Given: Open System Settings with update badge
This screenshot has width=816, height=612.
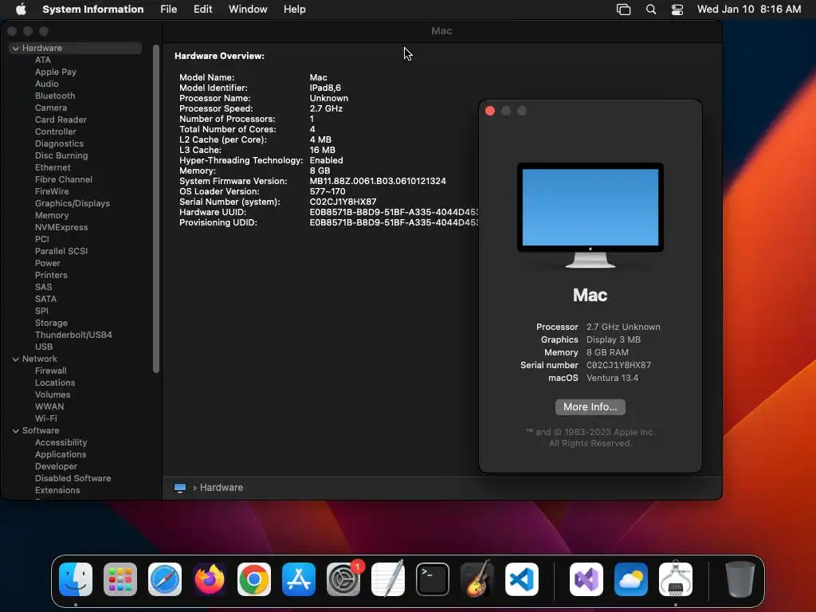Looking at the screenshot, I should pos(343,579).
